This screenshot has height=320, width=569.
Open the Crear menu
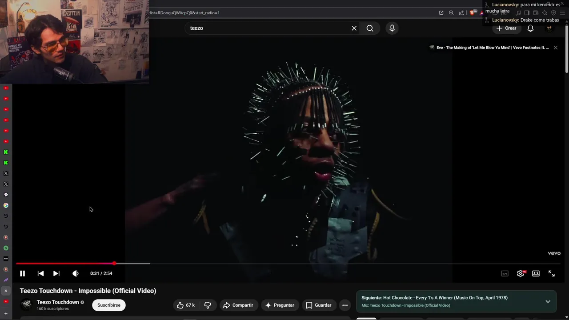pyautogui.click(x=506, y=28)
